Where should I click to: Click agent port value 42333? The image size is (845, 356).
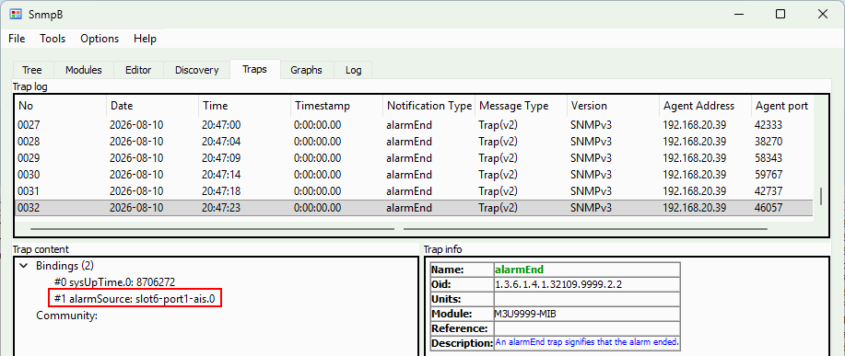[769, 125]
